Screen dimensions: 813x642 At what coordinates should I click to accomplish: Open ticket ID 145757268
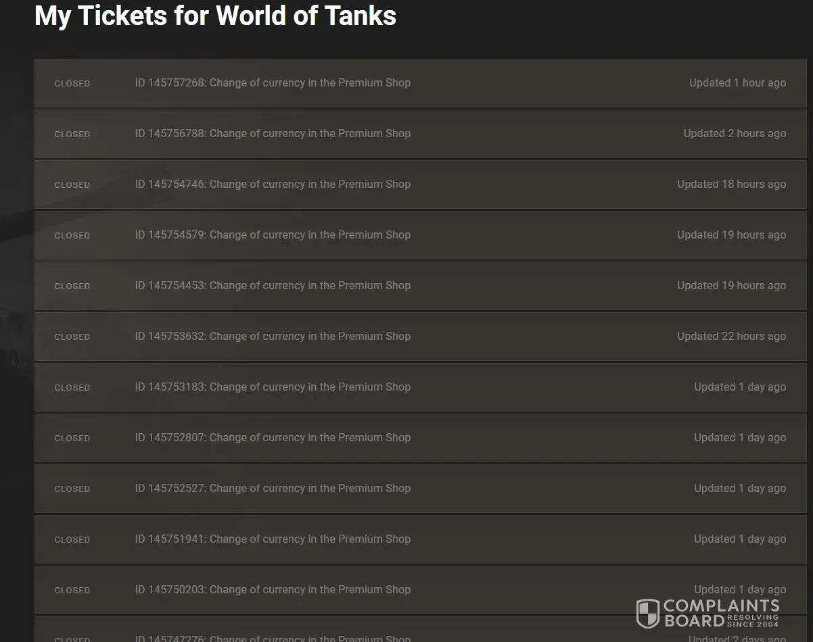click(x=273, y=83)
